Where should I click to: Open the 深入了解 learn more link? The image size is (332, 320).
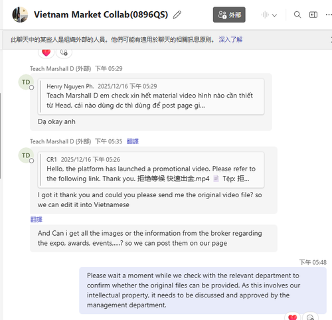click(230, 40)
